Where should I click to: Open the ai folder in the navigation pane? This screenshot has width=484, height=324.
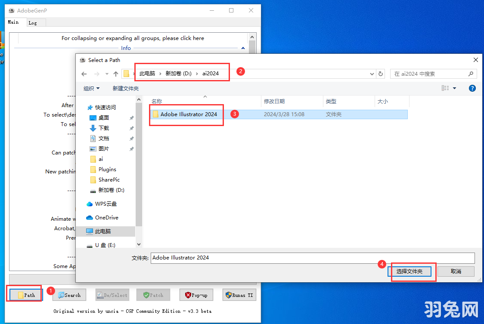pyautogui.click(x=101, y=159)
